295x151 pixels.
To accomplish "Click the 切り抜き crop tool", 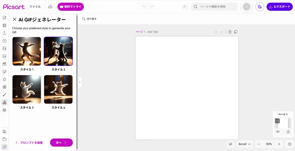I will click(x=89, y=19).
